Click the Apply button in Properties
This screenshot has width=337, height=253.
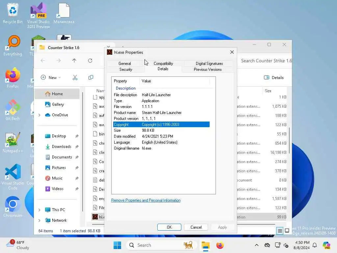pyautogui.click(x=222, y=227)
